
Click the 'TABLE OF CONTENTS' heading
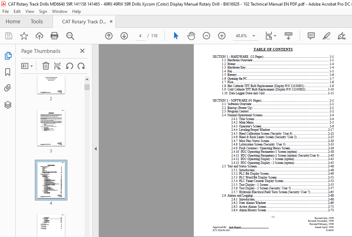[273, 49]
